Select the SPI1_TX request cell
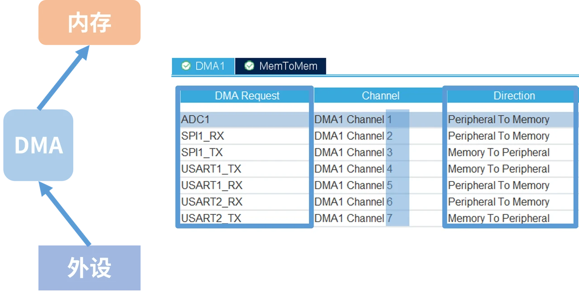579x295 pixels. (x=245, y=152)
